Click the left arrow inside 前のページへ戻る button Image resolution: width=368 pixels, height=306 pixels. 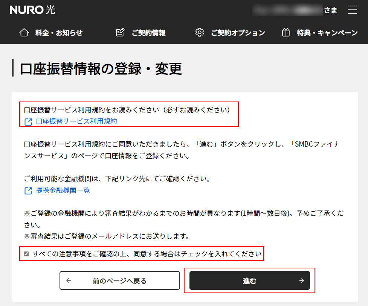pyautogui.click(x=68, y=280)
